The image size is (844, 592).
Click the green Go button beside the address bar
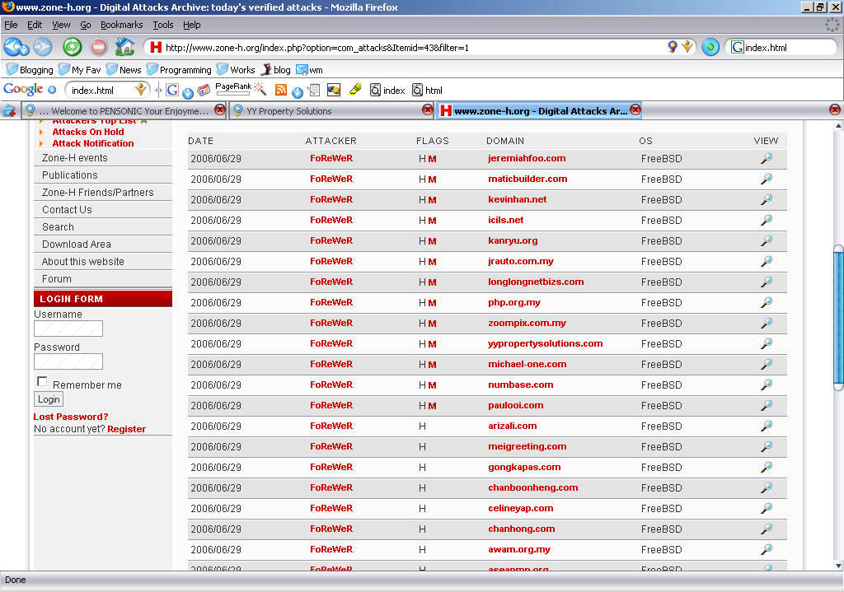[710, 47]
